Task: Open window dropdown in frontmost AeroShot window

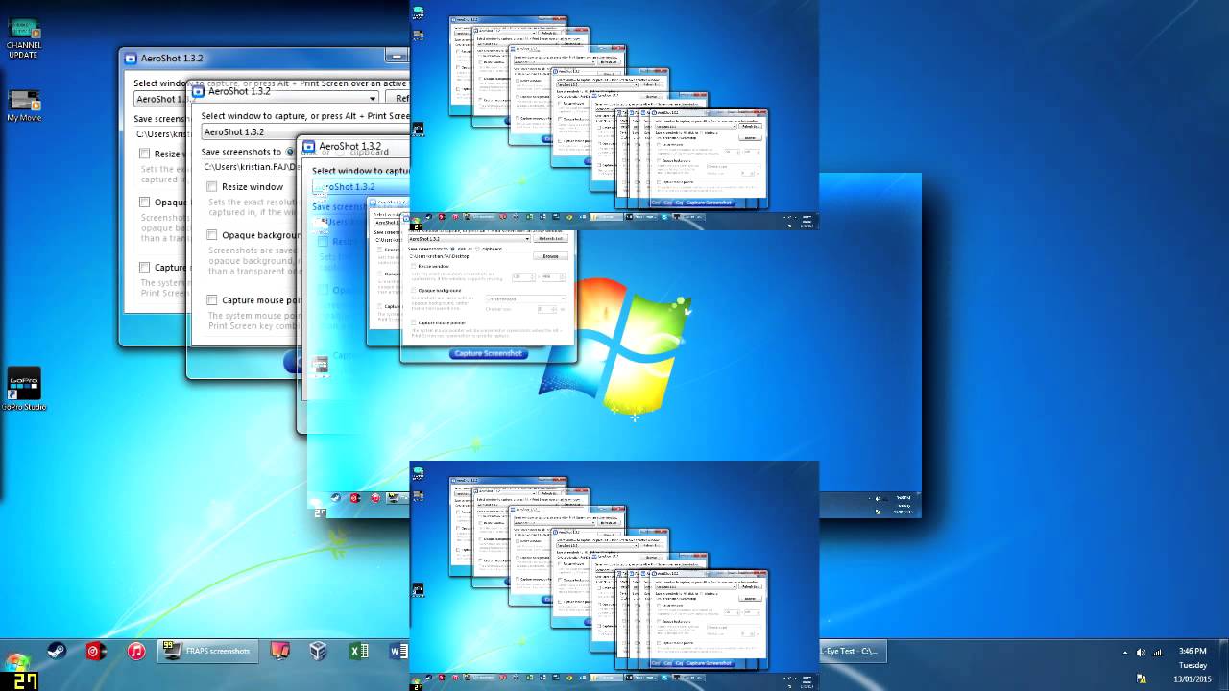Action: 469,238
